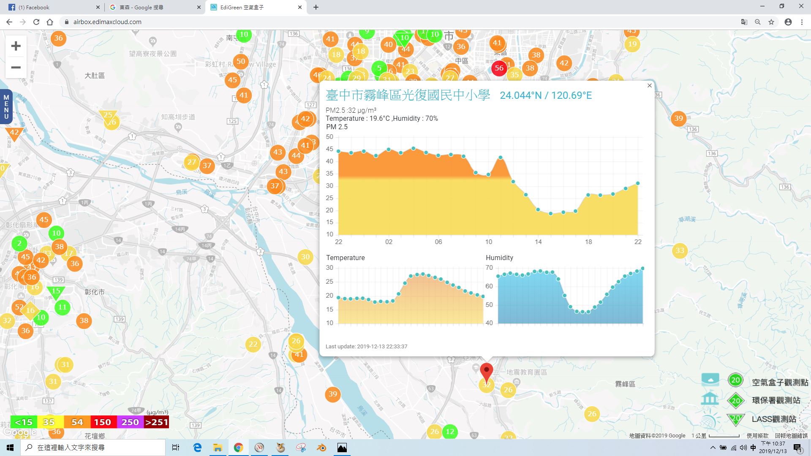Viewport: 811px width, 456px height.
Task: Zoom in the map with plus button
Action: (x=16, y=46)
